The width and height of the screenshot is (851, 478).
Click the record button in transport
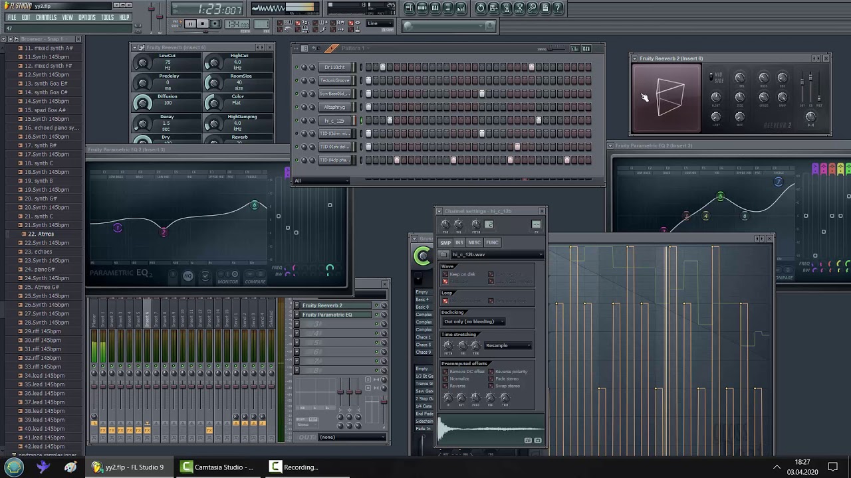point(215,24)
